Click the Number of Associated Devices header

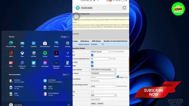pyautogui.click(x=115, y=41)
